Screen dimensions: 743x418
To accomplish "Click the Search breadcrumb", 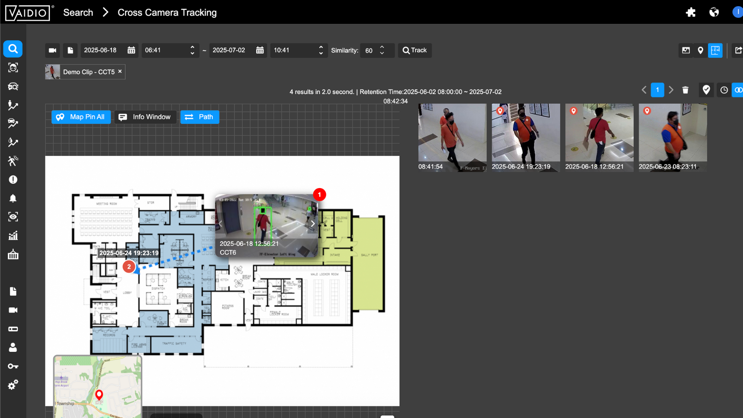I will coord(78,12).
